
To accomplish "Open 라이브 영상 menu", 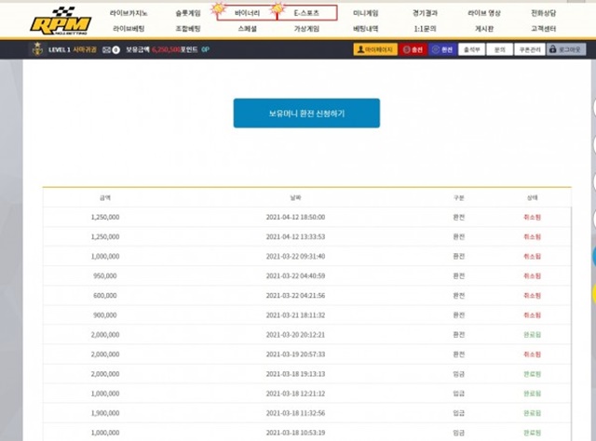I will click(x=484, y=13).
